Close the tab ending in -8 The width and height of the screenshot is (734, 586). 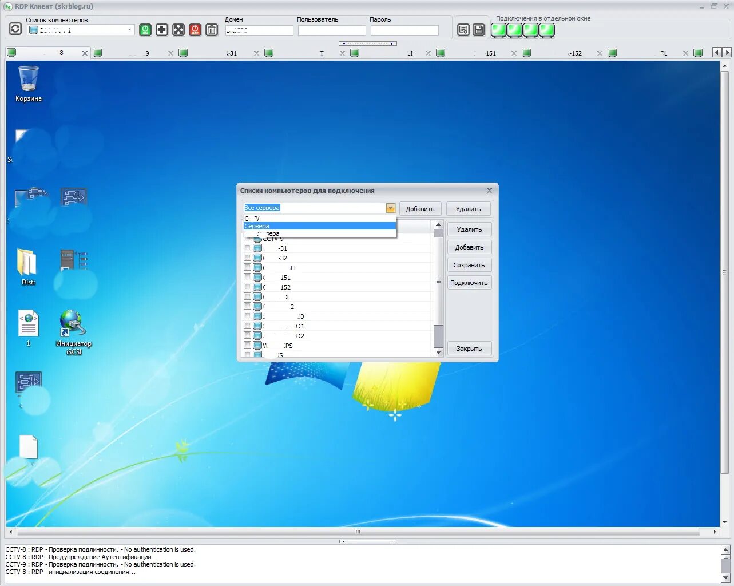pos(85,53)
